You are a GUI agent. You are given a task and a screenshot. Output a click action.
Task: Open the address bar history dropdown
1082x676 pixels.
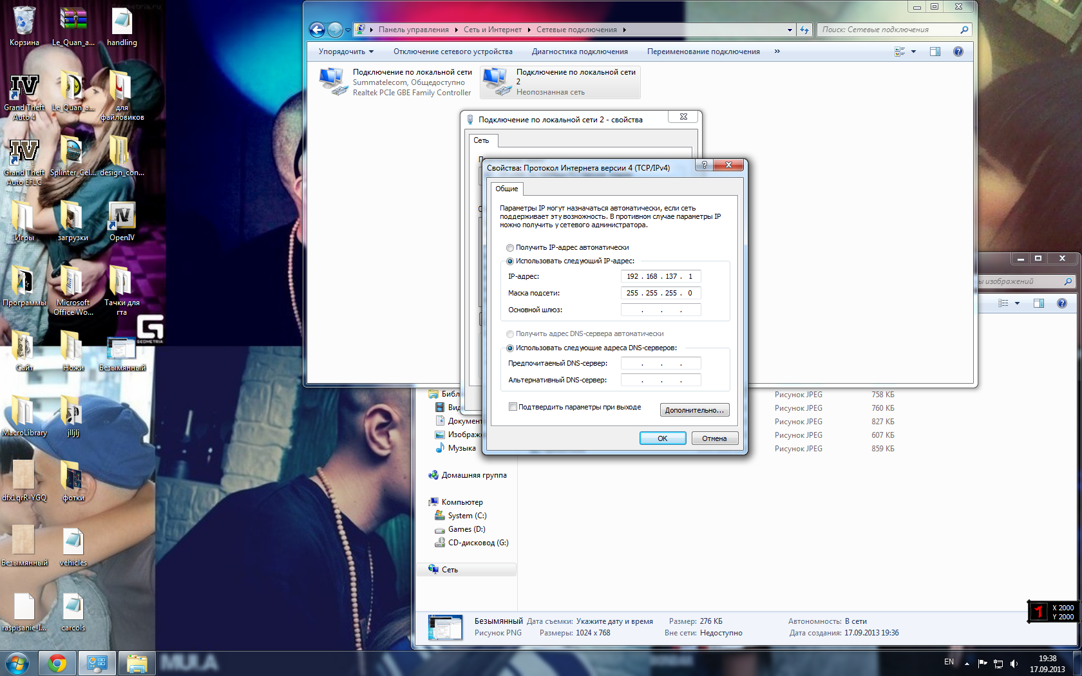(x=790, y=30)
